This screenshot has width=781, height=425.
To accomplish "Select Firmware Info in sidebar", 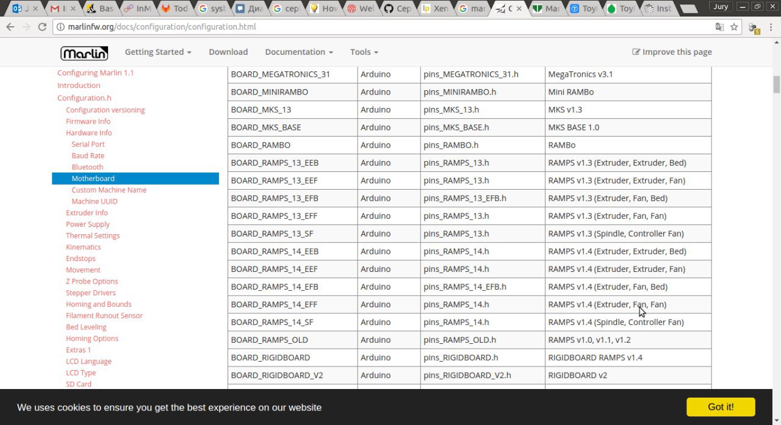I will (88, 121).
